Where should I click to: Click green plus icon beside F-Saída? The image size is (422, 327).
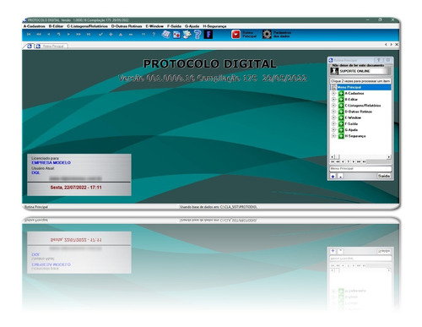pyautogui.click(x=341, y=124)
